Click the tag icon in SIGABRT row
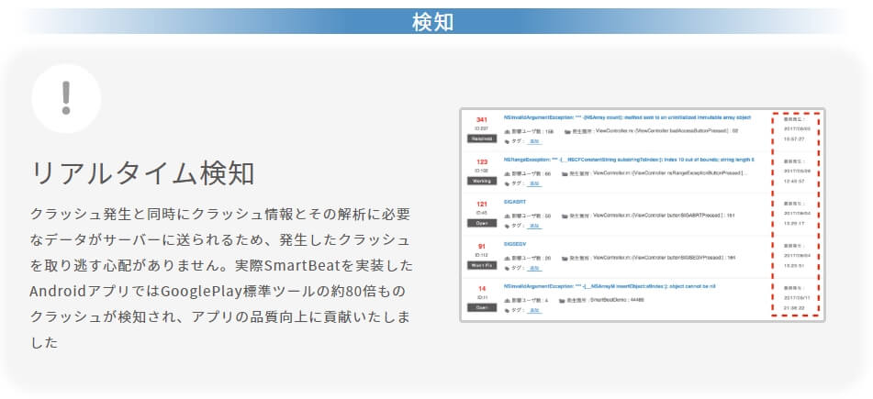This screenshot has width=873, height=399. pyautogui.click(x=508, y=226)
